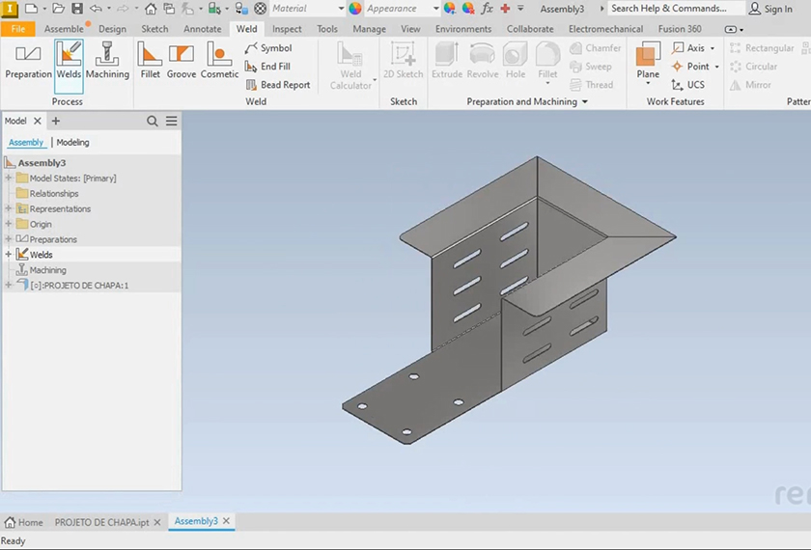
Task: Open the Preparation process tool
Action: (x=29, y=61)
